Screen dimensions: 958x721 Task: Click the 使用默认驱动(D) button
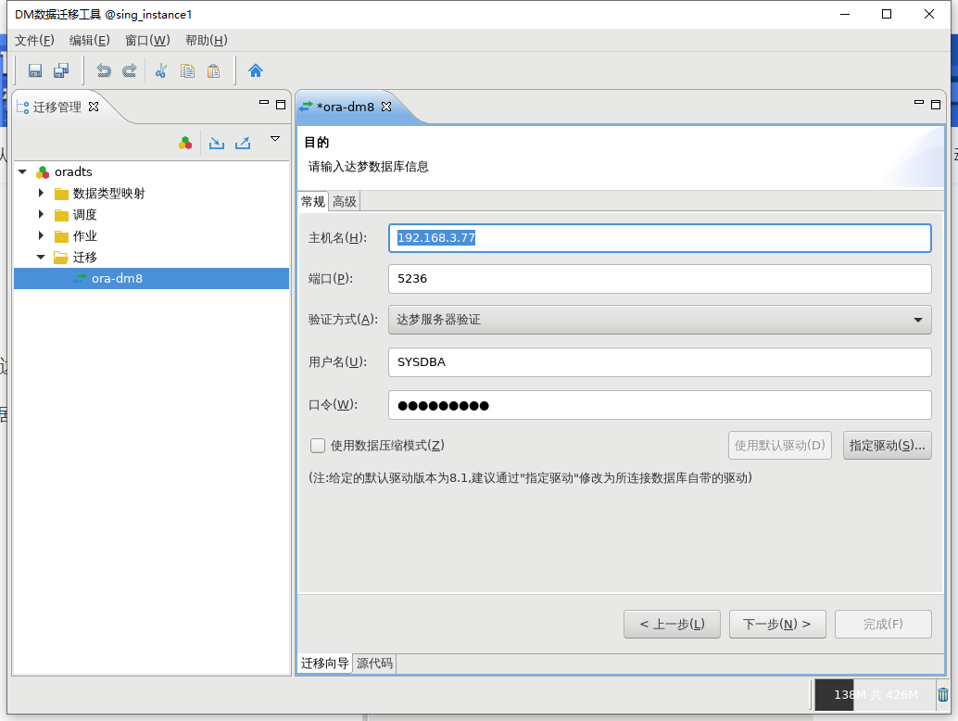[x=779, y=446]
